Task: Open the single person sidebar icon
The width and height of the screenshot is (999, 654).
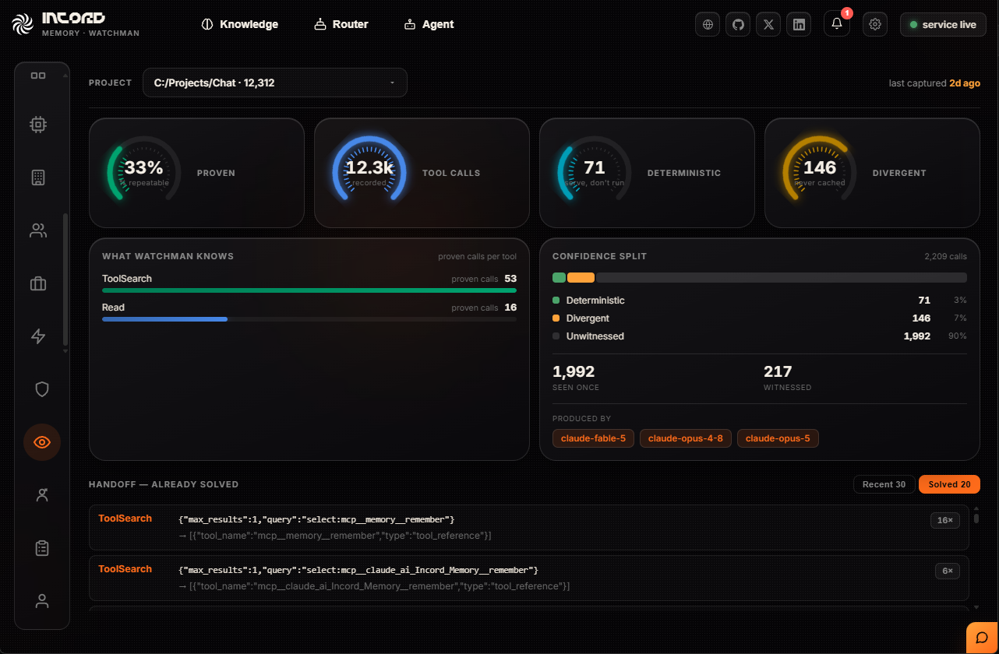Action: (x=42, y=601)
